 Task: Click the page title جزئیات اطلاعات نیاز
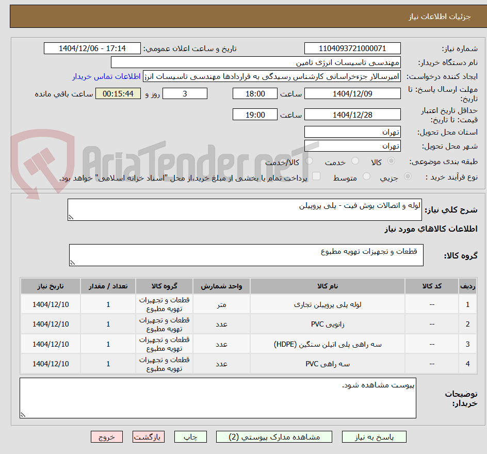point(440,17)
